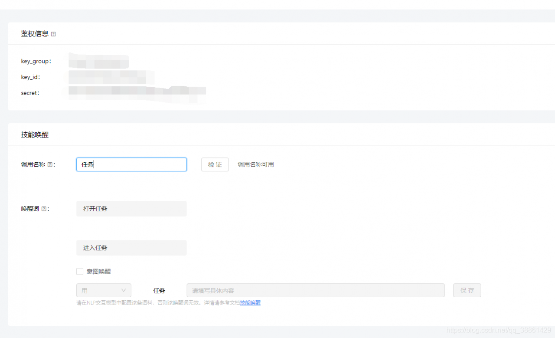The height and width of the screenshot is (338, 555).
Task: Open the 技能唤醒 documentation link
Action: (x=250, y=303)
